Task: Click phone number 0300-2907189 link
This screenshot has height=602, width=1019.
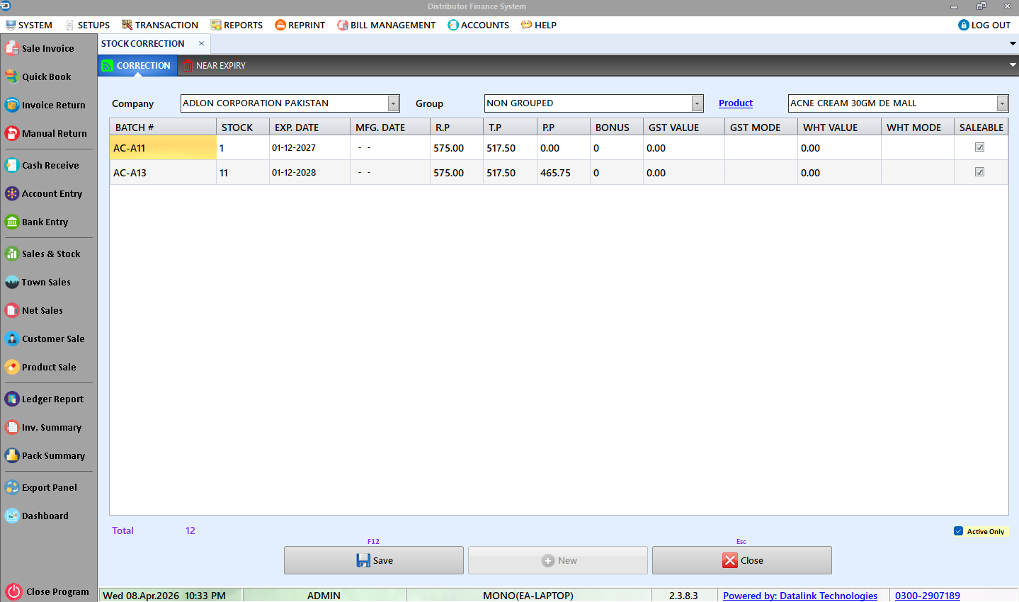Action: 928,596
